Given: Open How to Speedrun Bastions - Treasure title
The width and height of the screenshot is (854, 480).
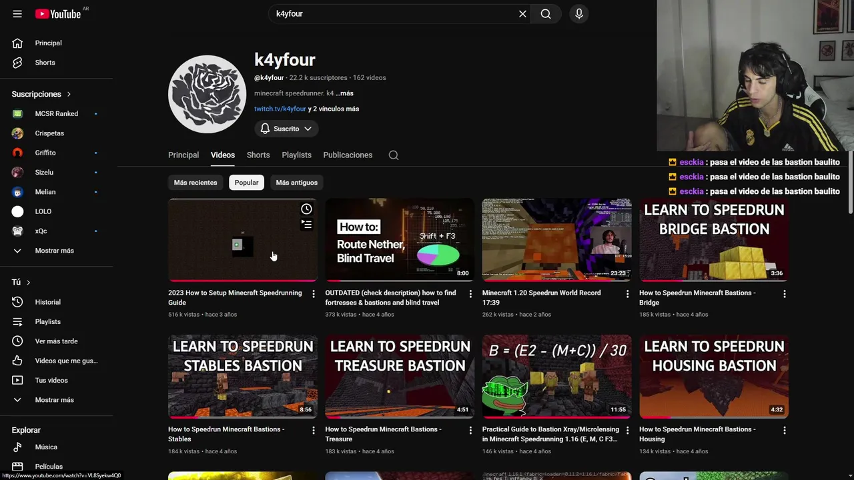Looking at the screenshot, I should coord(383,434).
